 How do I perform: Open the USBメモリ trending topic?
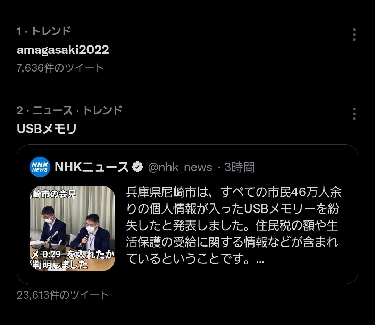tap(47, 129)
